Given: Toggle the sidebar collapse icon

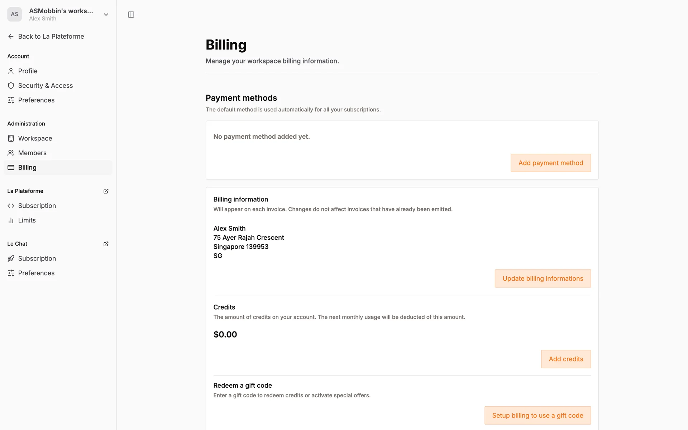Looking at the screenshot, I should click(x=131, y=15).
